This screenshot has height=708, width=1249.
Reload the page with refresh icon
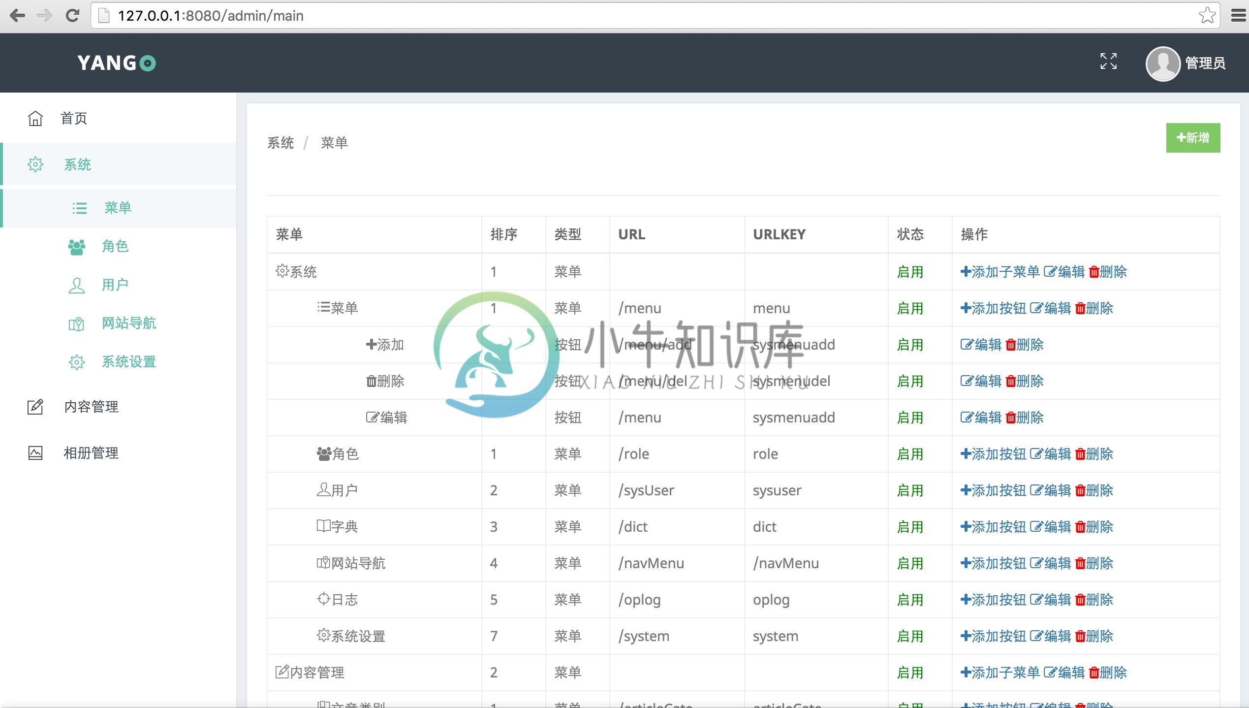(73, 16)
